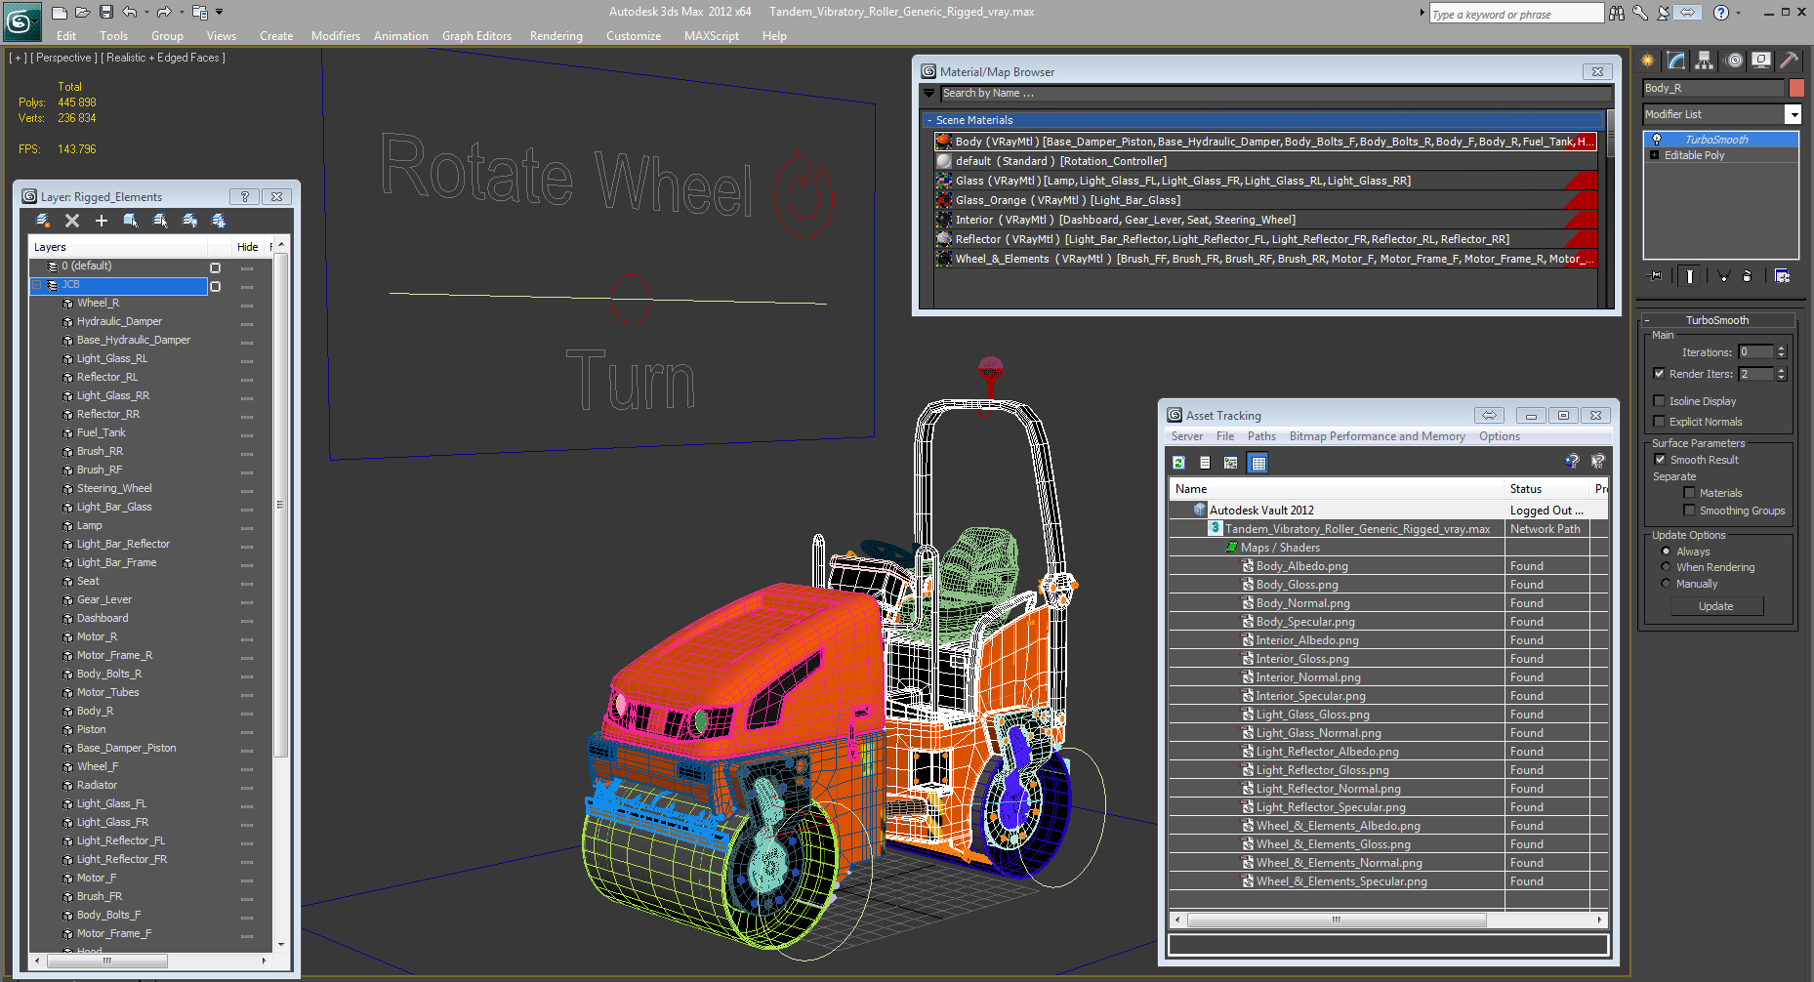The height and width of the screenshot is (982, 1814).
Task: Click Refresh icon in Asset Tracking toolbar
Action: pyautogui.click(x=1179, y=463)
